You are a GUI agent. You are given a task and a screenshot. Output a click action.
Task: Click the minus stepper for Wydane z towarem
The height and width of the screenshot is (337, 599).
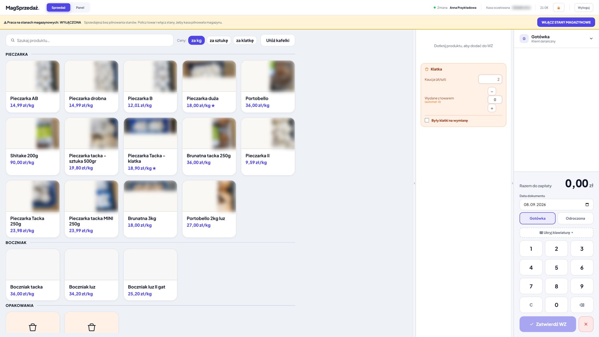click(492, 91)
